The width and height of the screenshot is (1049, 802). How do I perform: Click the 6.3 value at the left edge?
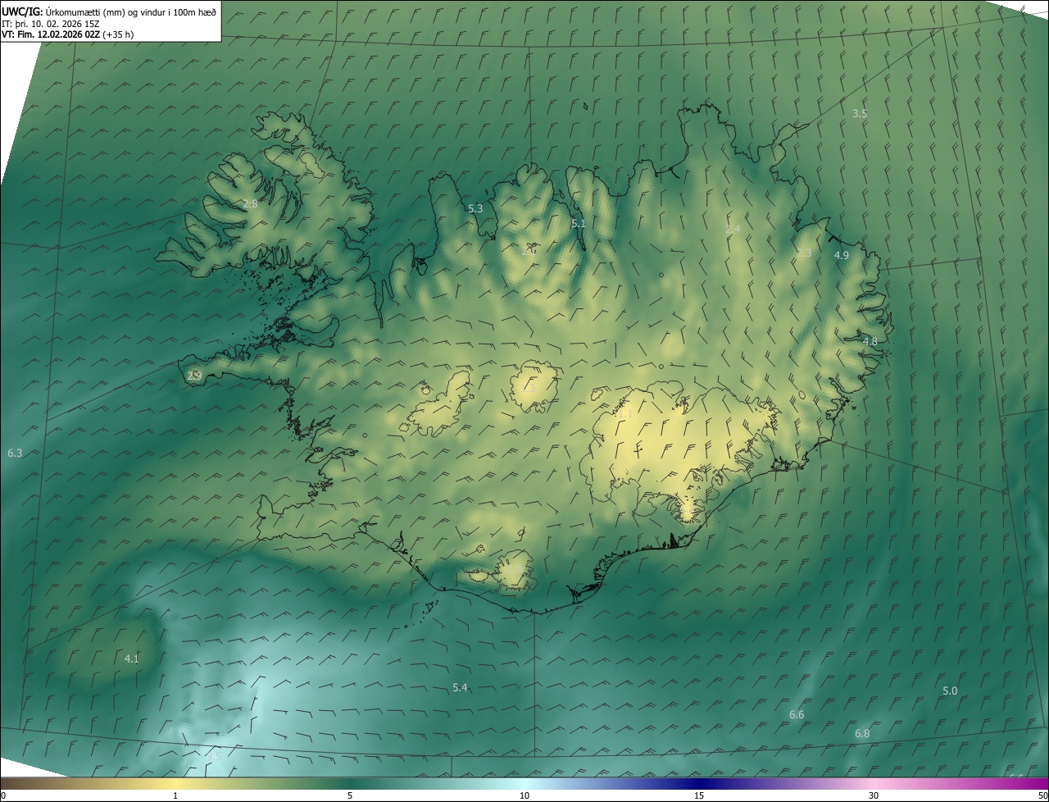(x=15, y=453)
